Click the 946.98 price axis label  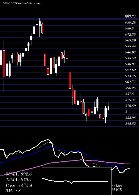130,52
